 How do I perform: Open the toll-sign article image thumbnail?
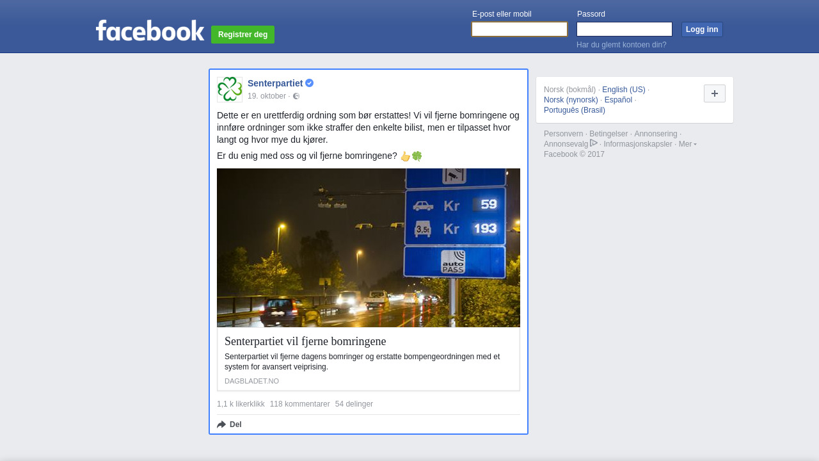click(369, 248)
